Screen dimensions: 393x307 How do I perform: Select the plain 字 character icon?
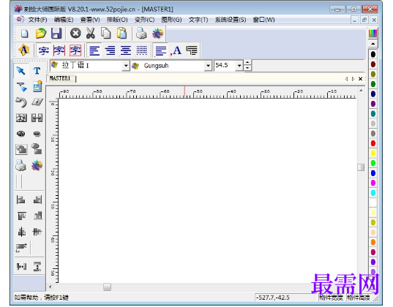(x=44, y=51)
